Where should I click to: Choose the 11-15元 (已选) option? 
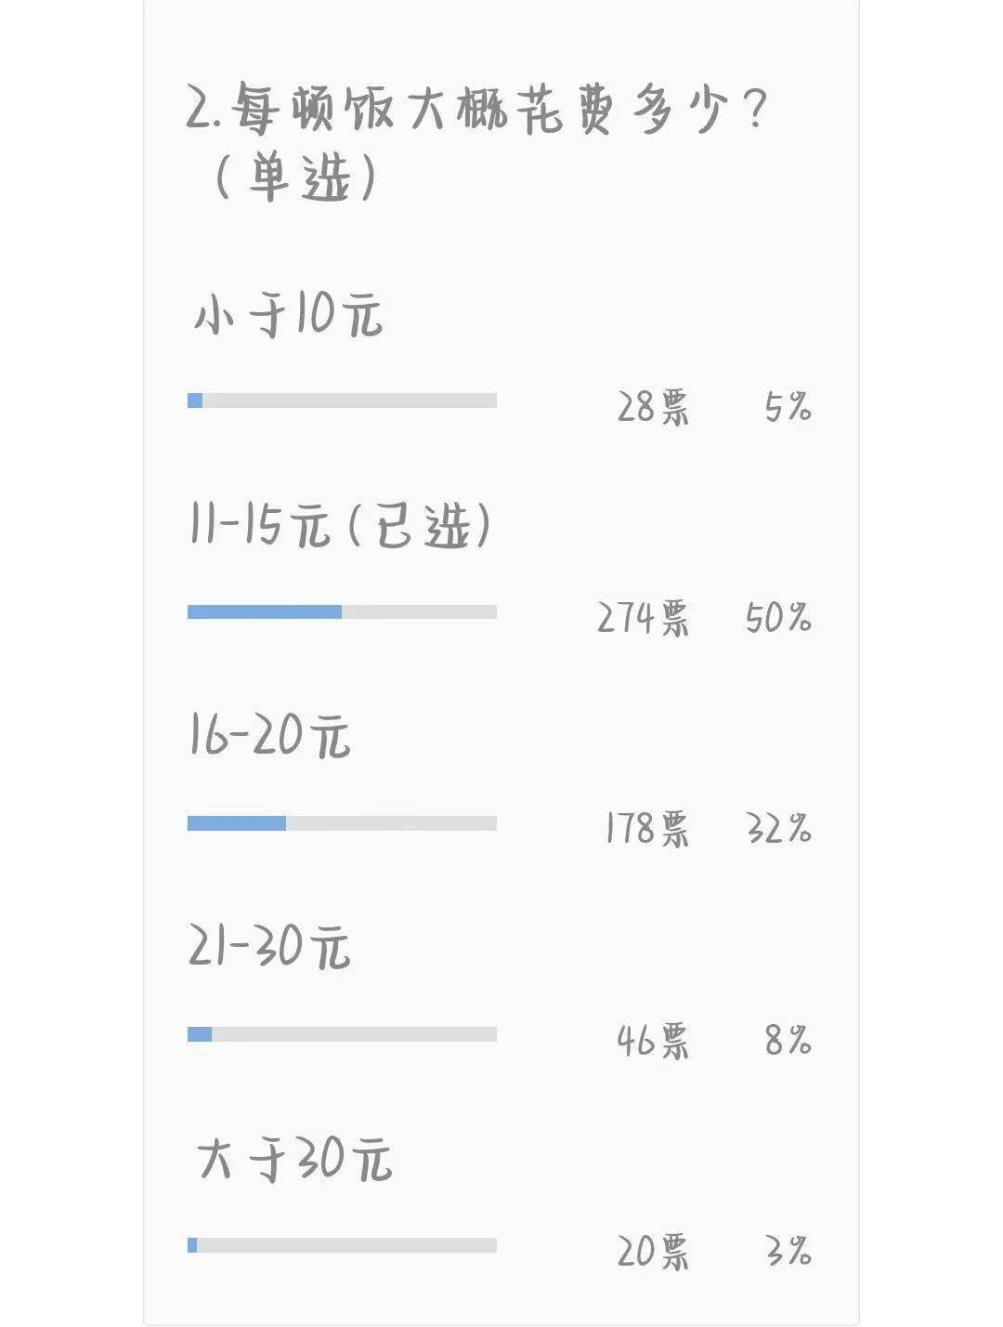tap(340, 528)
